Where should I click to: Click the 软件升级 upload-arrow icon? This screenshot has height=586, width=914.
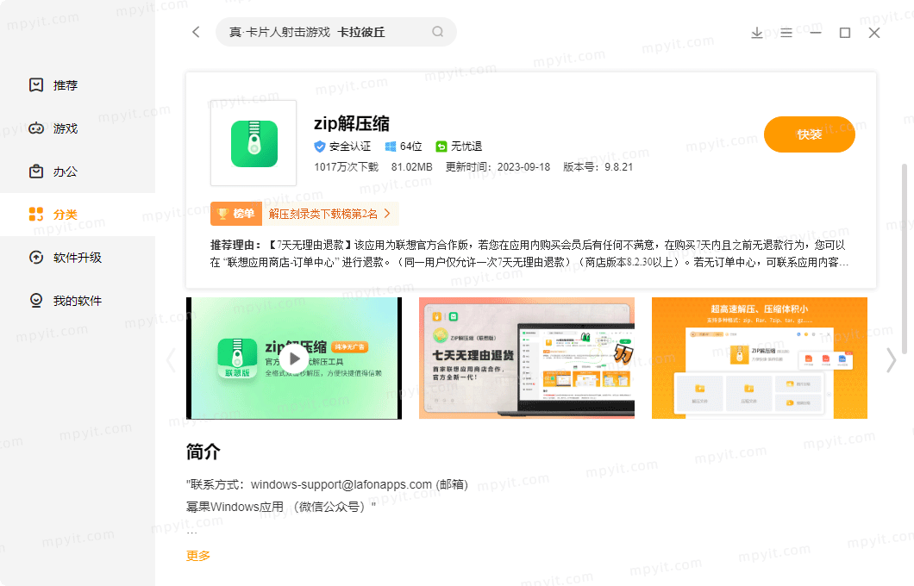coord(36,258)
